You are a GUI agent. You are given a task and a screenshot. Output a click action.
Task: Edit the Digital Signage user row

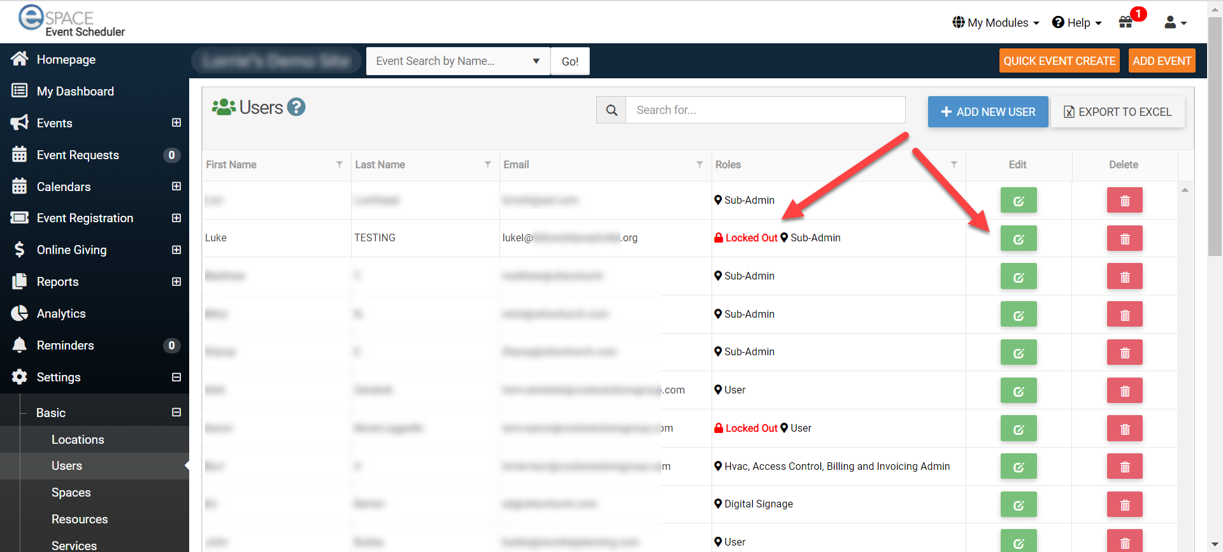tap(1018, 505)
